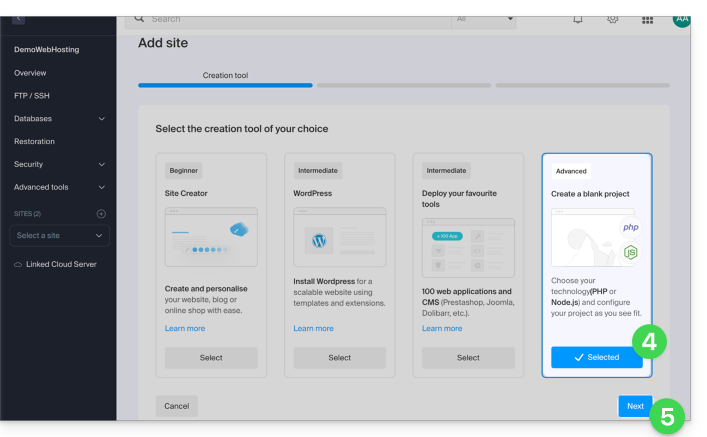Click the WordPress preview illustration
The height and width of the screenshot is (437, 707).
pos(339,237)
